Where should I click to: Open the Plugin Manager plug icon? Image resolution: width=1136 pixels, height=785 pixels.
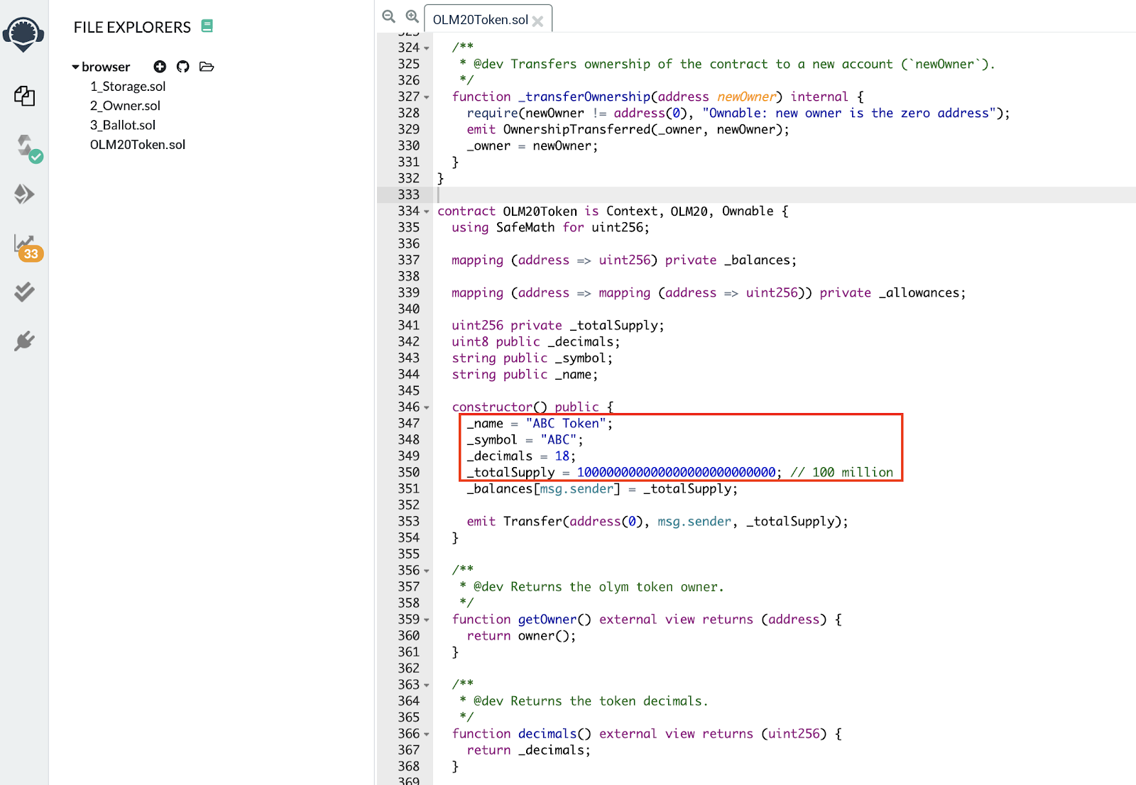click(x=25, y=341)
